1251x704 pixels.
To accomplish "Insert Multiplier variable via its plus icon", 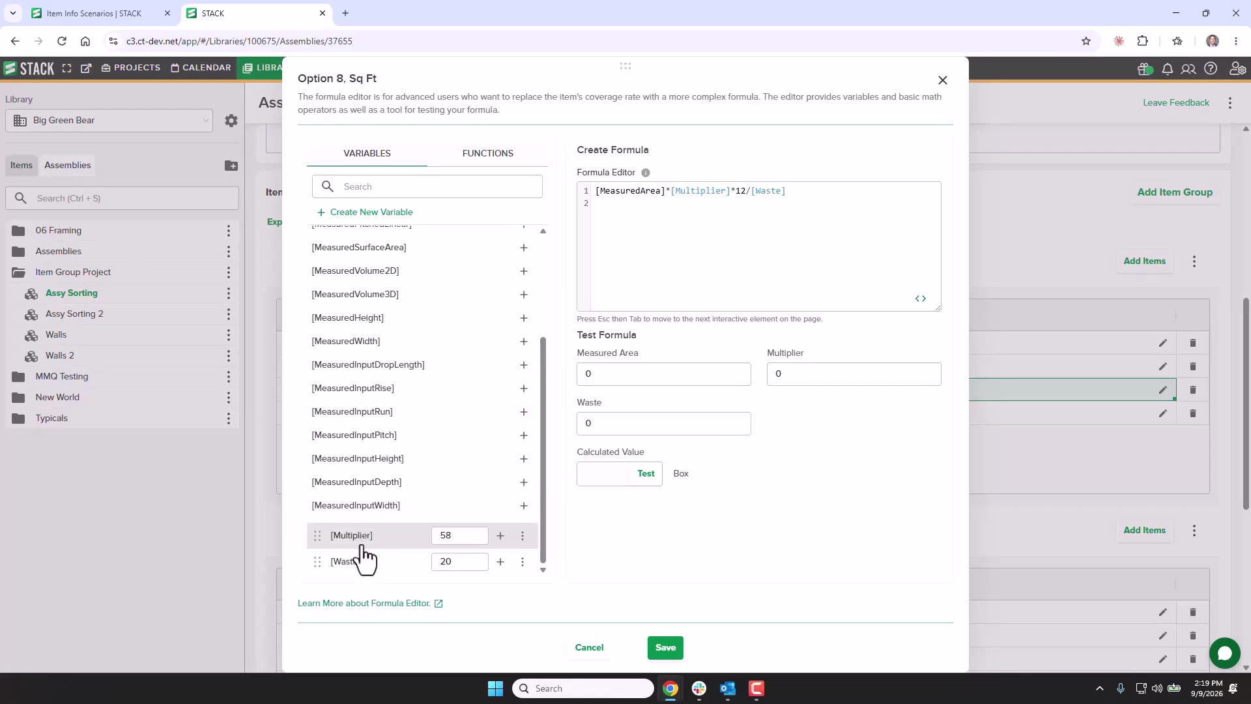I will coord(500,536).
